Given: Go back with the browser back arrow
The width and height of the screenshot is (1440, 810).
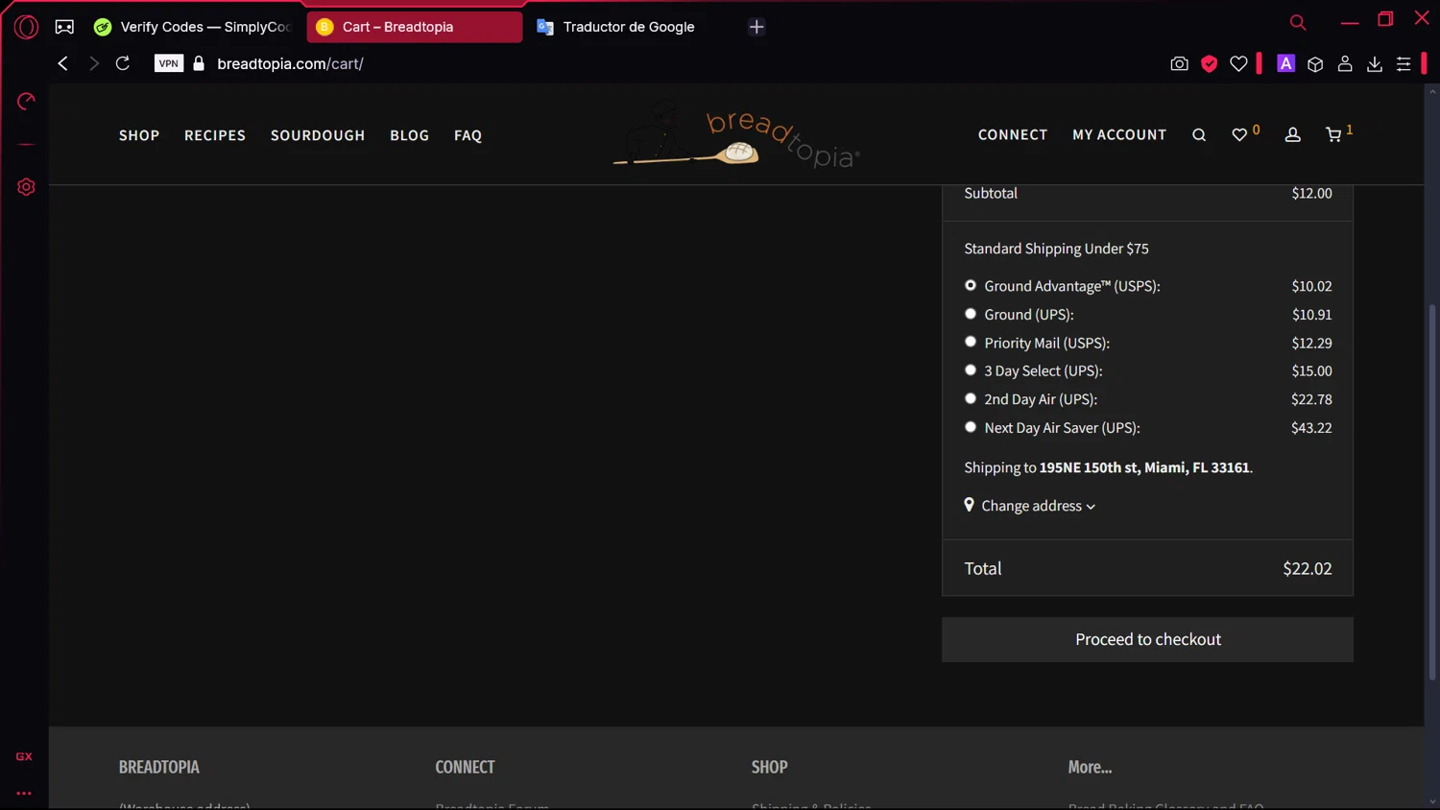Looking at the screenshot, I should (x=62, y=63).
